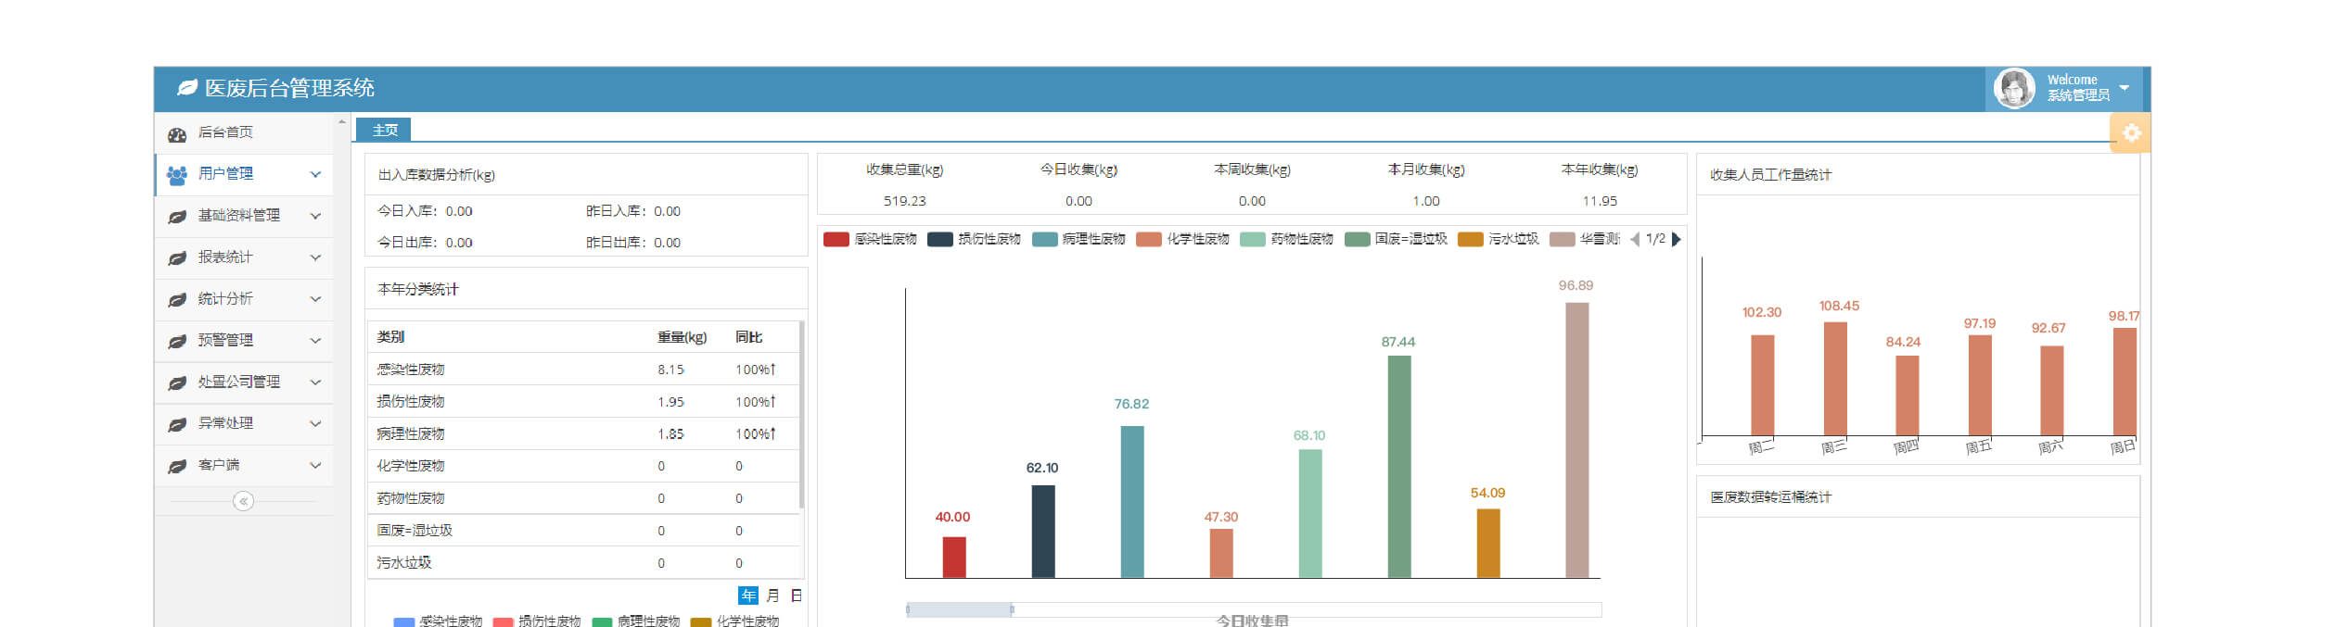
Task: Click the users icon for 用户管理
Action: click(x=176, y=174)
